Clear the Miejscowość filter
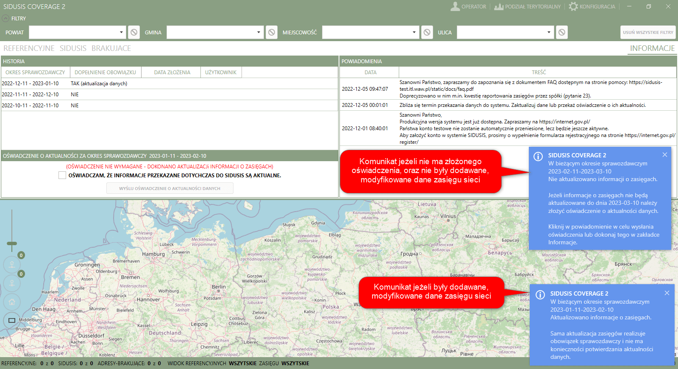This screenshot has width=678, height=369. (427, 32)
